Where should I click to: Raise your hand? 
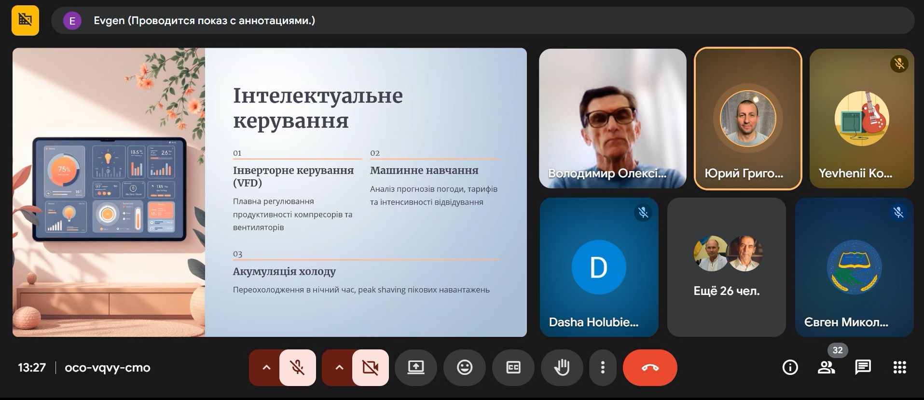(x=562, y=368)
